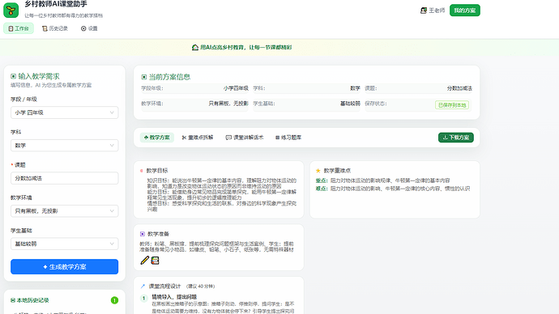This screenshot has width=559, height=314.
Task: Open the 历史记录 tab
Action: pos(55,28)
